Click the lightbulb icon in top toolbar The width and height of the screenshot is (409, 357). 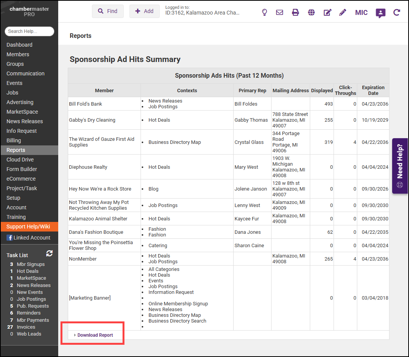pyautogui.click(x=264, y=12)
